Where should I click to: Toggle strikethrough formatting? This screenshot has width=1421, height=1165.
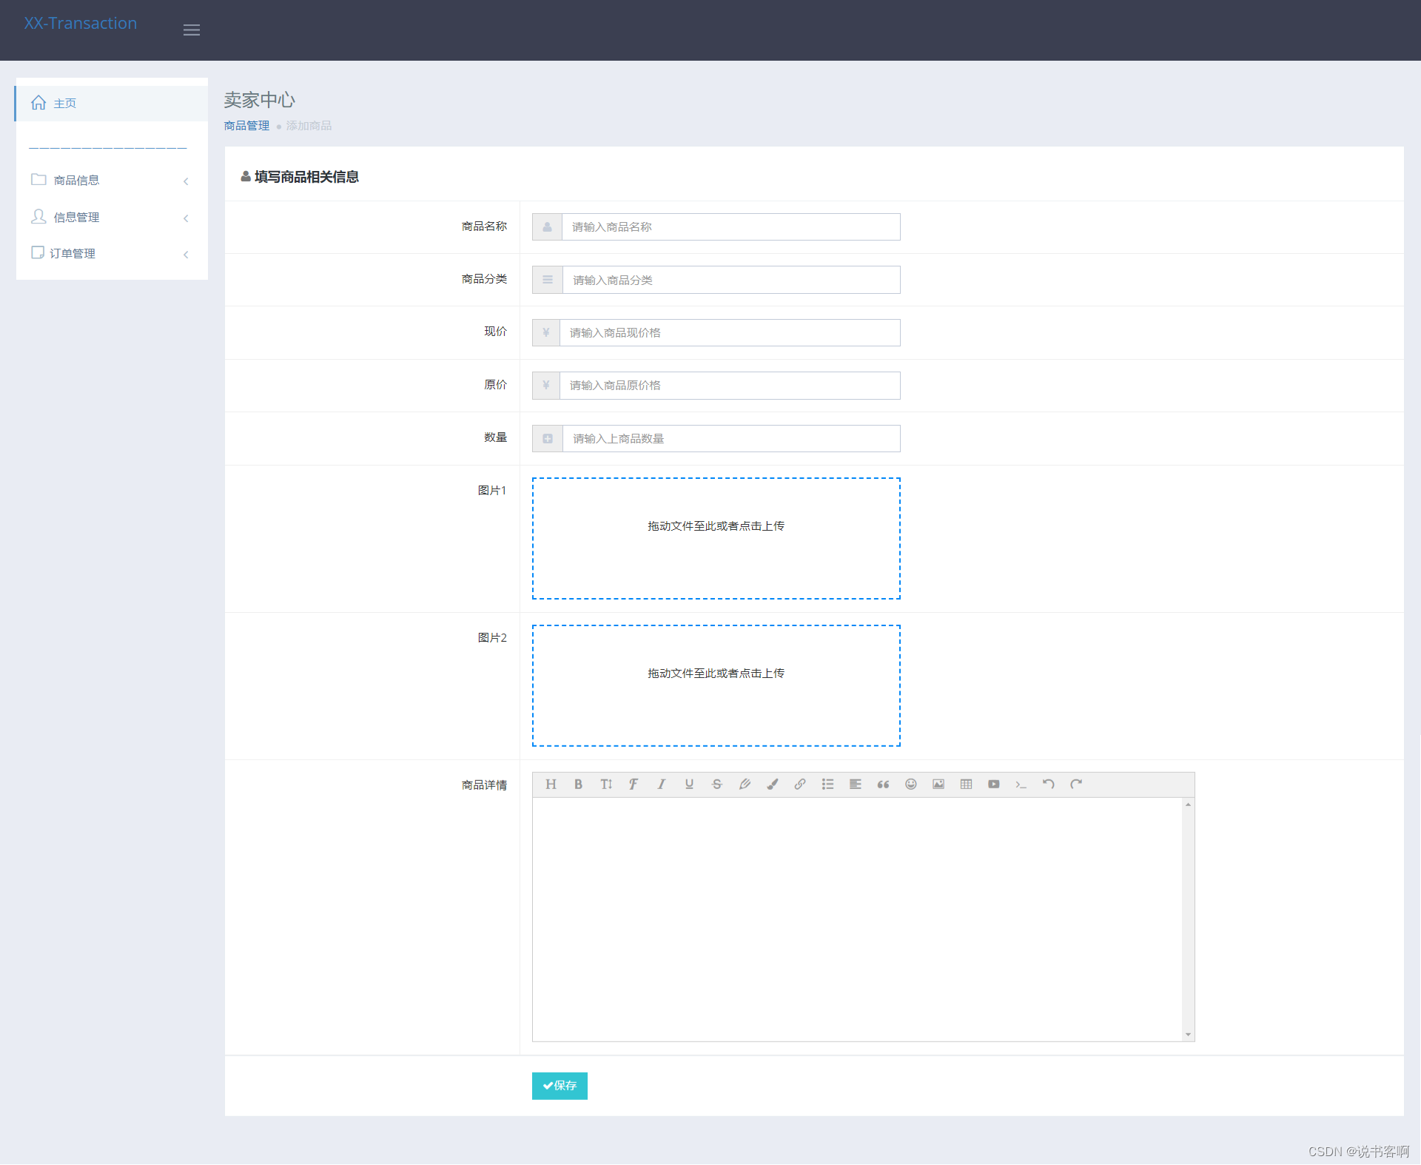click(x=716, y=785)
